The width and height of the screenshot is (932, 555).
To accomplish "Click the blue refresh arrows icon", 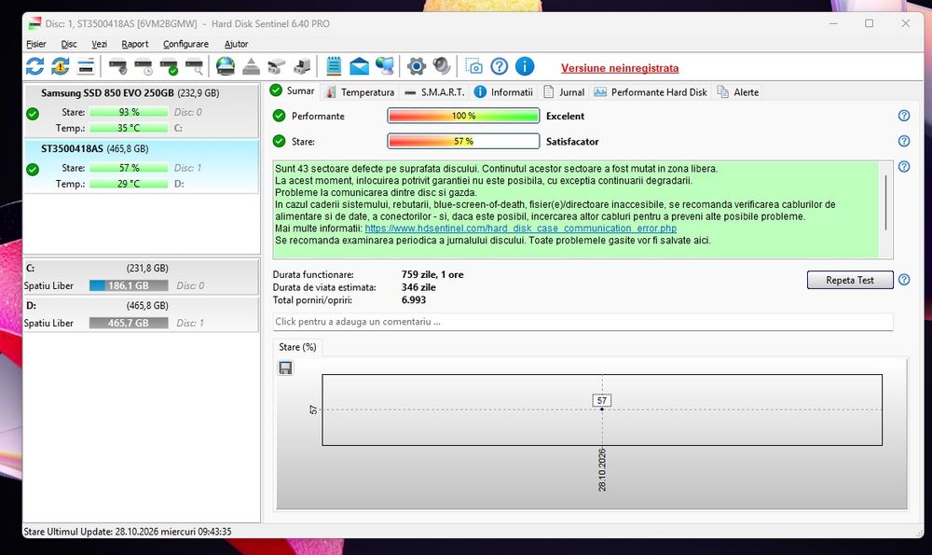I will [x=35, y=66].
